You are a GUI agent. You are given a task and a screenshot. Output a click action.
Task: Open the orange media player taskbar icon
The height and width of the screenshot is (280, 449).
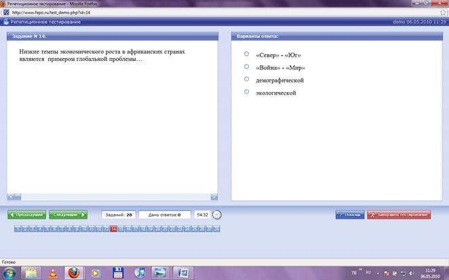click(96, 273)
